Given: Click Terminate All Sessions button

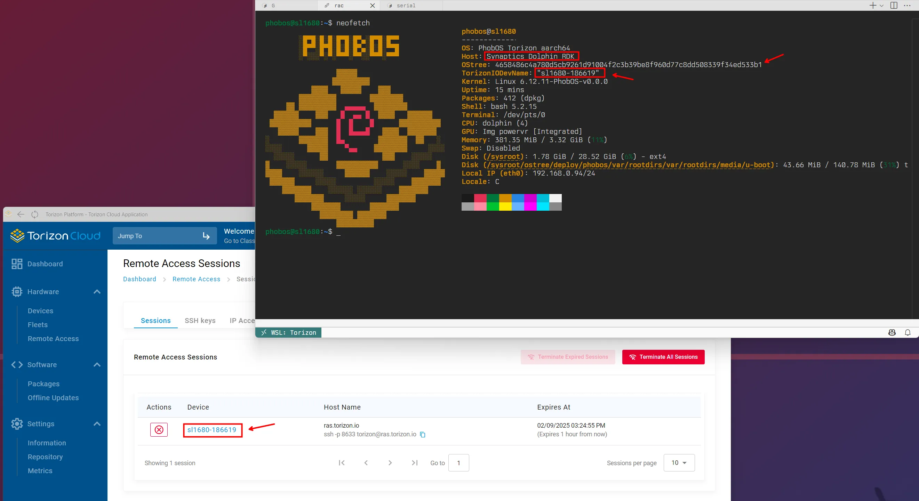Looking at the screenshot, I should [x=663, y=357].
